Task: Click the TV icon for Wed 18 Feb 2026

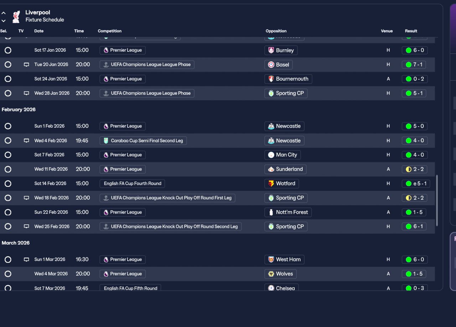Action: pyautogui.click(x=26, y=198)
